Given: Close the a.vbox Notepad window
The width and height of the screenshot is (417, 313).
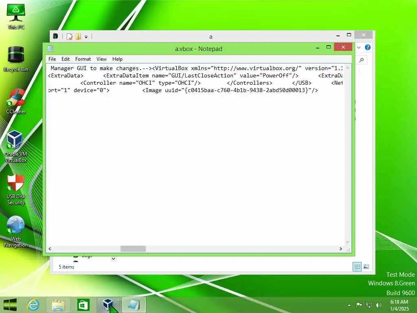Looking at the screenshot, I should pyautogui.click(x=343, y=47).
